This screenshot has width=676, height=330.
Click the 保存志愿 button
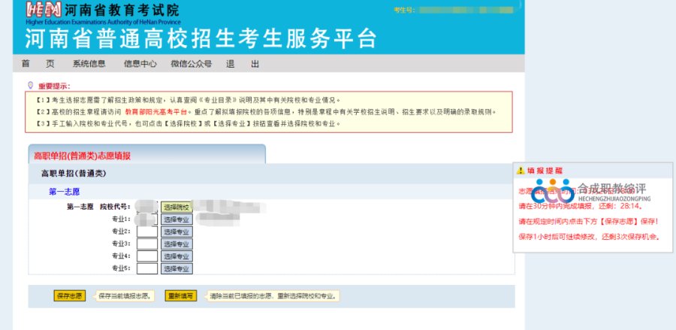[x=69, y=296]
